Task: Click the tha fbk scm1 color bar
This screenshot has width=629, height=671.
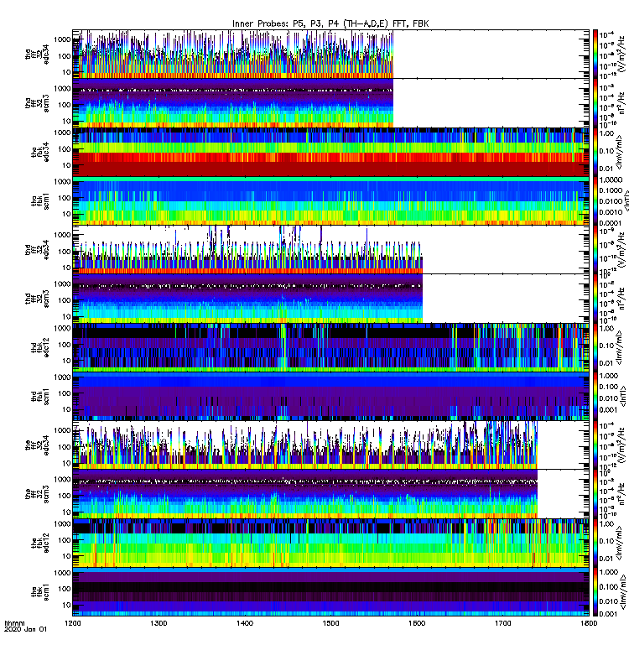Action: (x=595, y=201)
